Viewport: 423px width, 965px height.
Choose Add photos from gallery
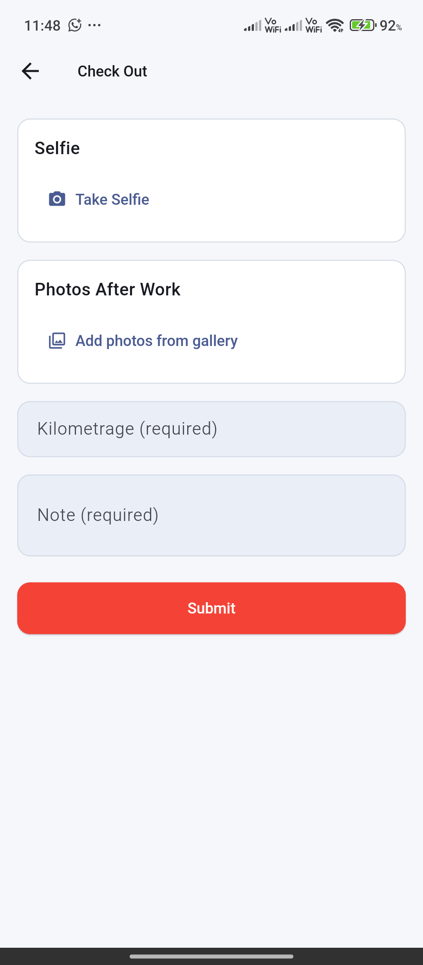click(156, 340)
